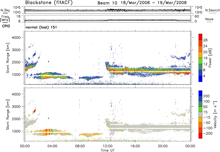This screenshot has width=220, height=152.
Task: Click the '24' label on Power colorbar
Action: 205,46
